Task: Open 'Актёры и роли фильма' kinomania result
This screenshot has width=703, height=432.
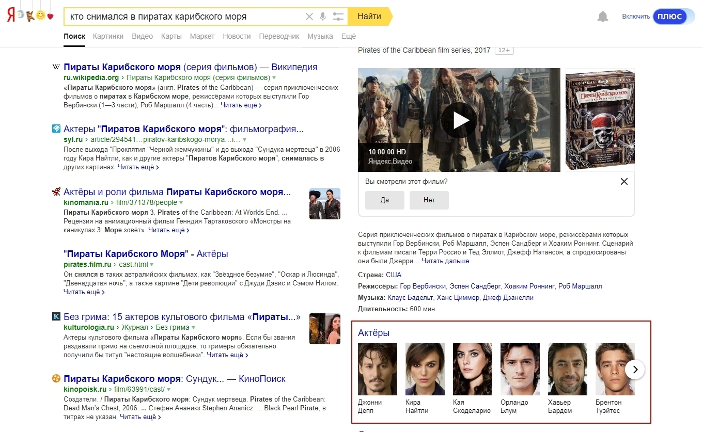Action: click(x=177, y=192)
